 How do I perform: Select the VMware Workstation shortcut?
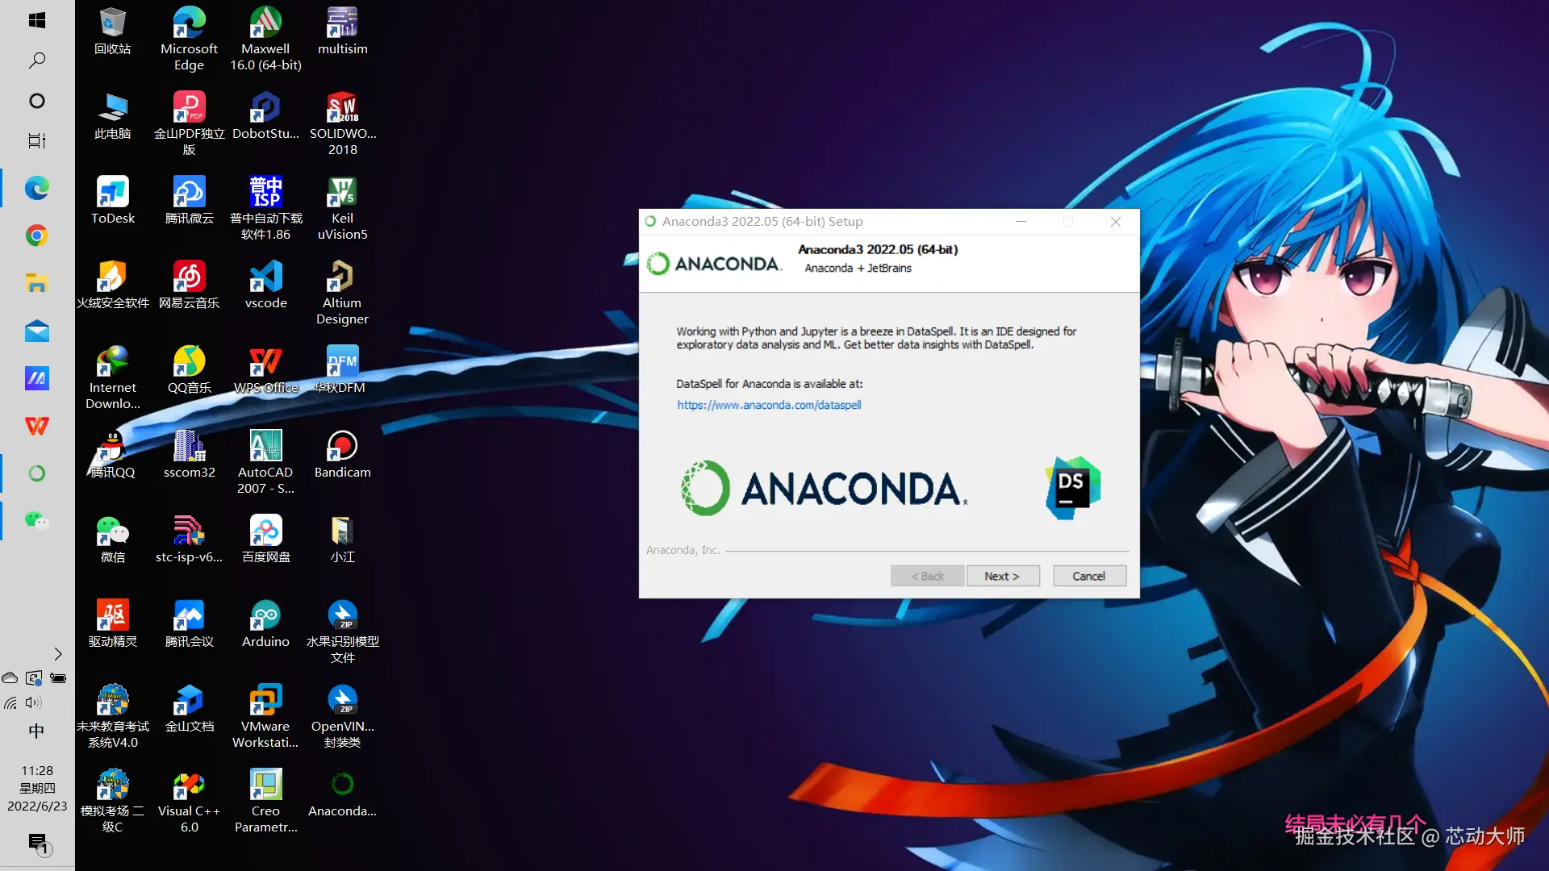tap(265, 715)
